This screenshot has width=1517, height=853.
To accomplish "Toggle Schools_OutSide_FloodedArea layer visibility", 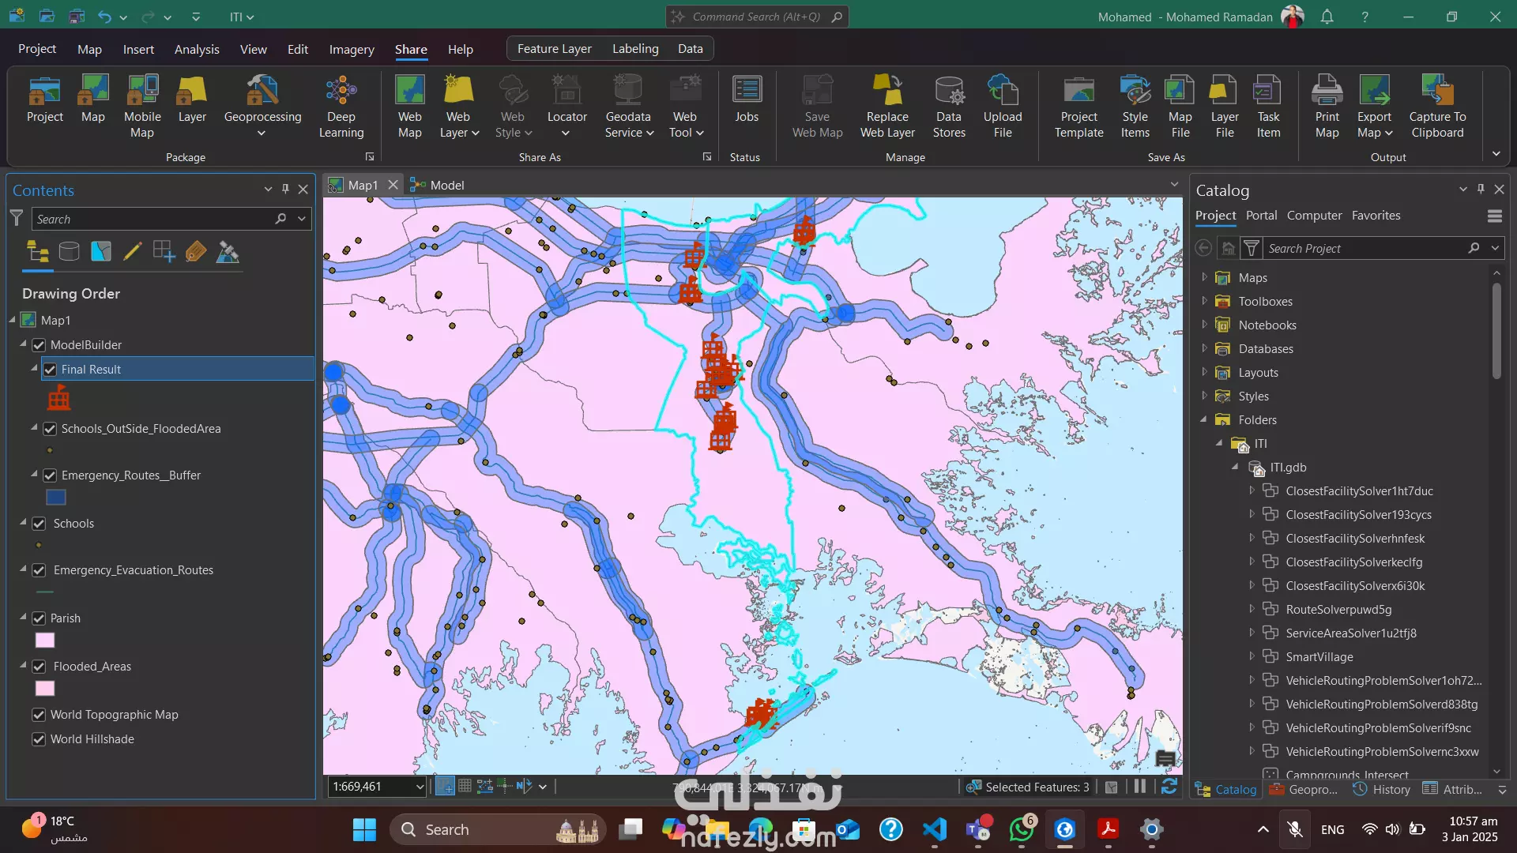I will tap(50, 429).
